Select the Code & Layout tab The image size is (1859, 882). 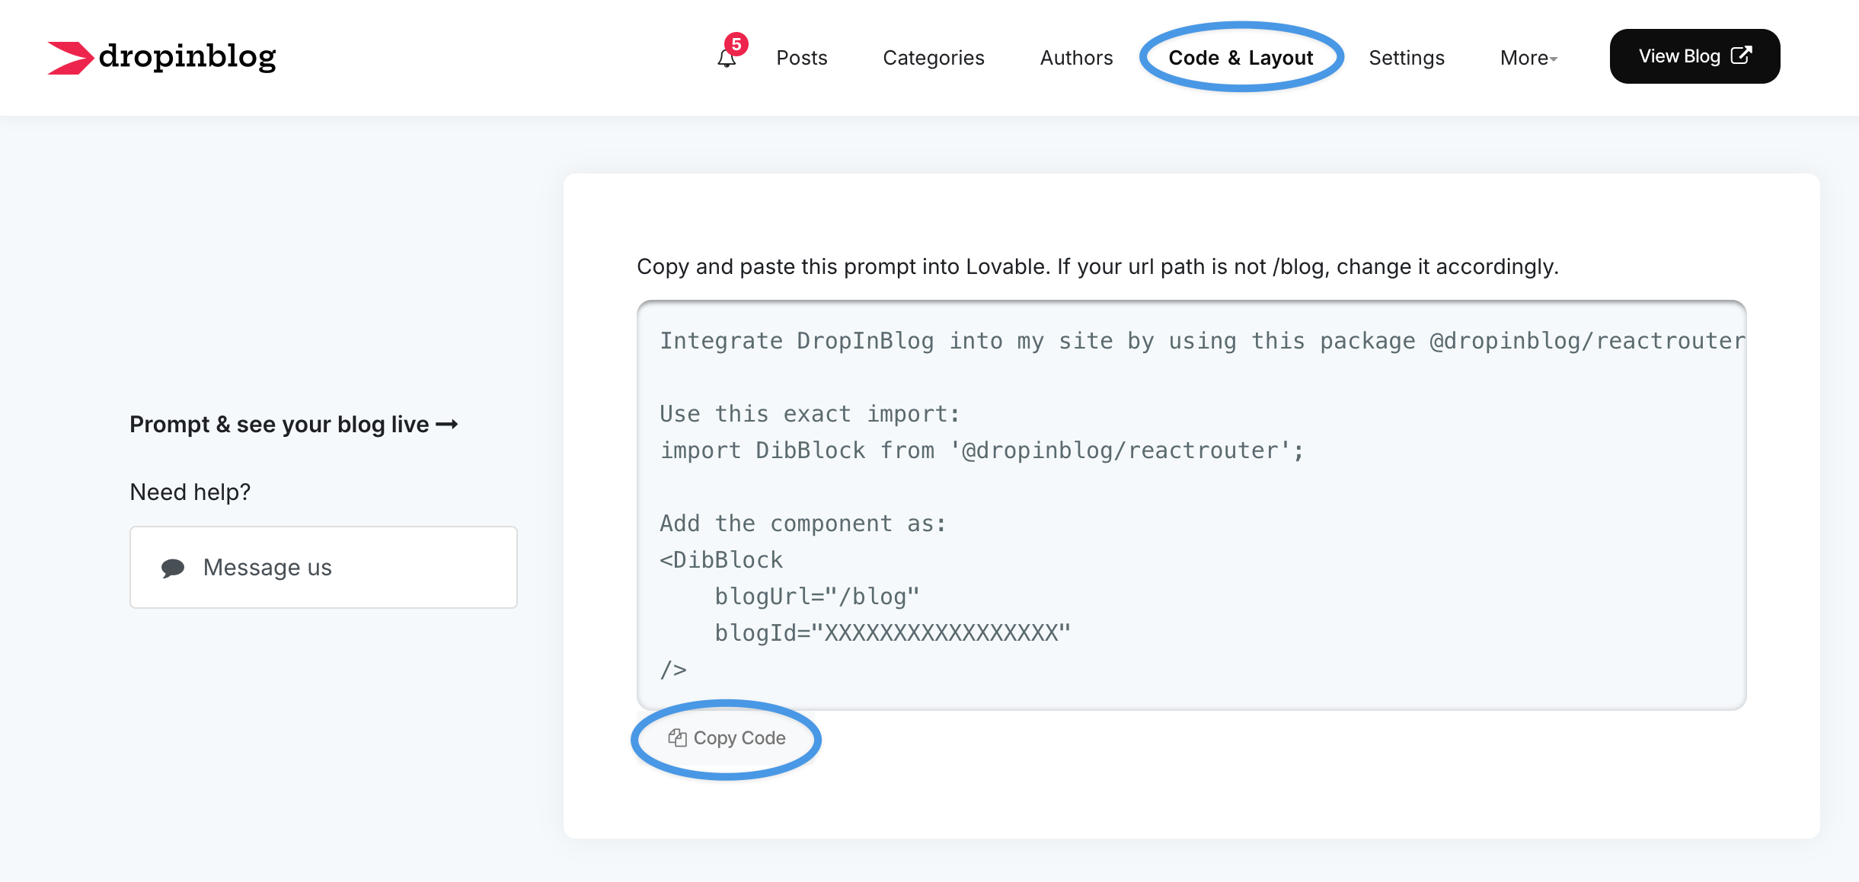(1241, 58)
